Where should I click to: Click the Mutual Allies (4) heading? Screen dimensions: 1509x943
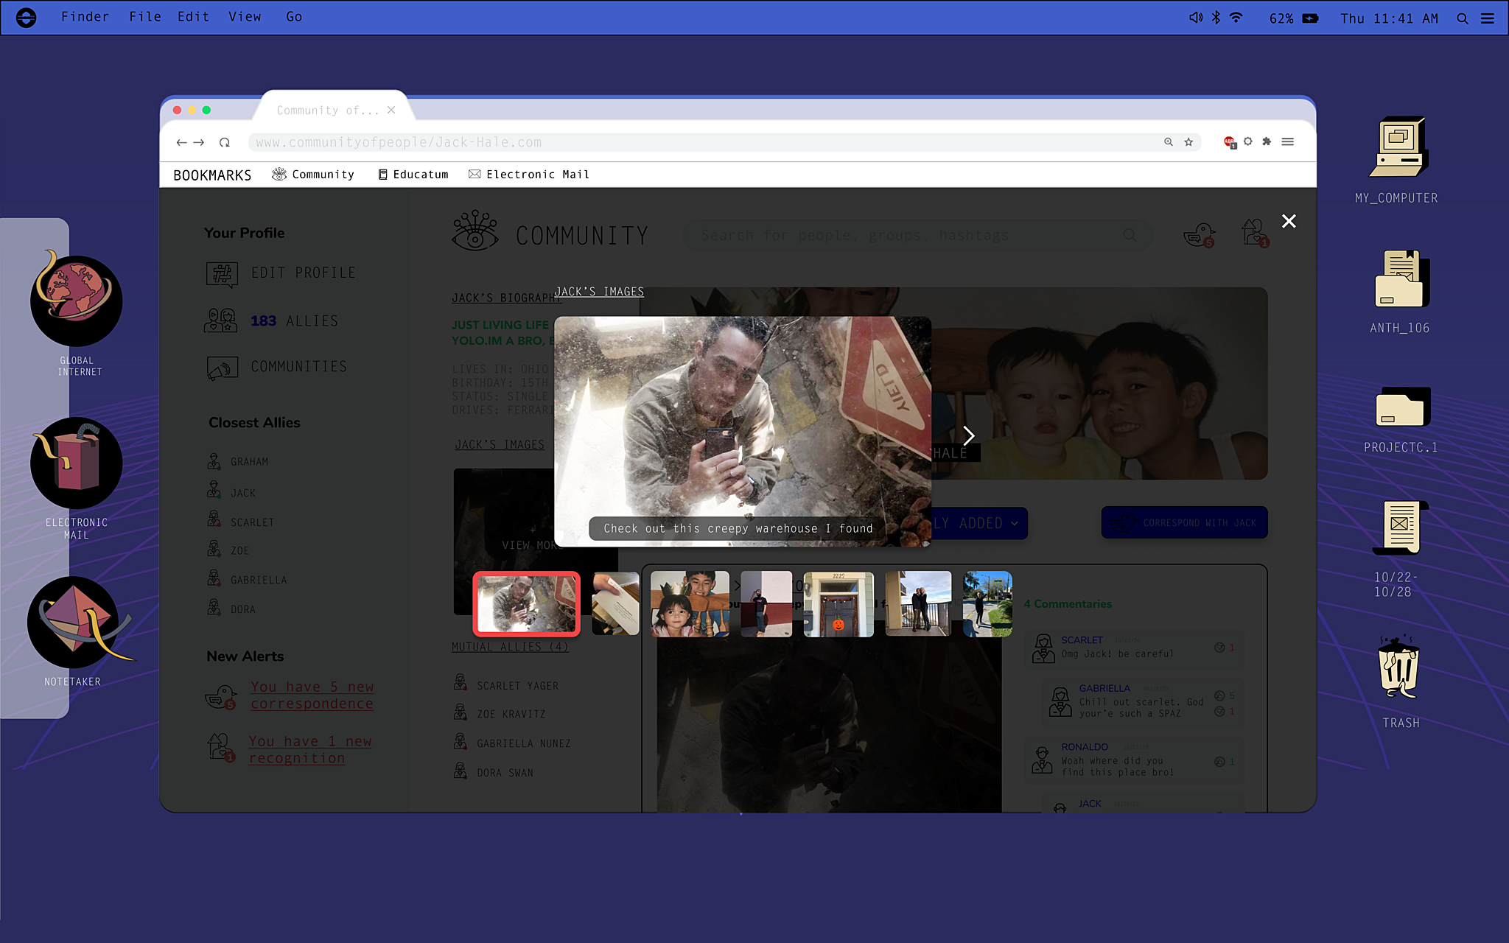(510, 647)
